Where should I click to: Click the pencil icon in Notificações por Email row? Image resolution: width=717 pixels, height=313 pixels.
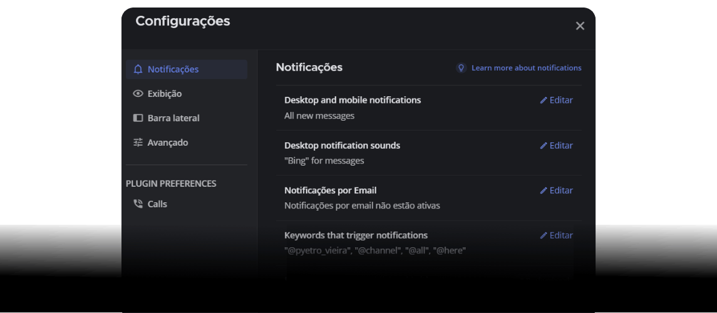pyautogui.click(x=544, y=191)
